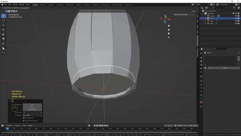Disable Circle in renders camera icon
Image resolution: width=241 pixels, height=136 pixels.
[238, 19]
